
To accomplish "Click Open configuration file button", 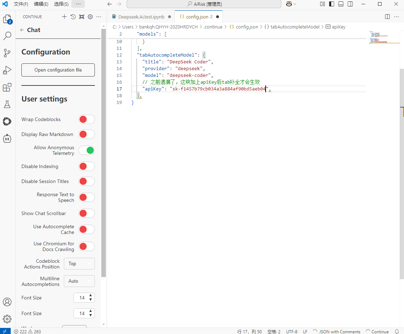I will click(58, 70).
